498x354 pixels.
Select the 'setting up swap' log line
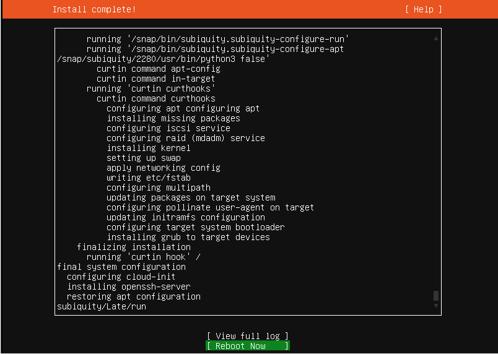click(x=144, y=158)
